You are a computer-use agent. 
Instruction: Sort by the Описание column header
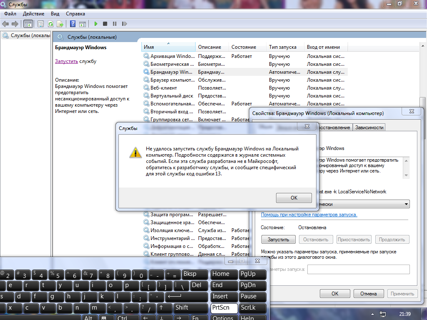[x=212, y=47]
